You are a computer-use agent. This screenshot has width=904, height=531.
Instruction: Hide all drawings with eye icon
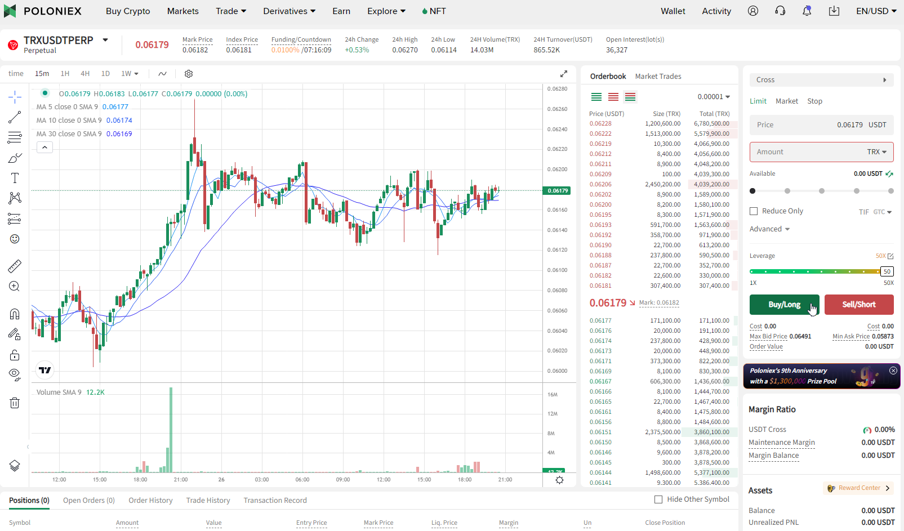(15, 374)
